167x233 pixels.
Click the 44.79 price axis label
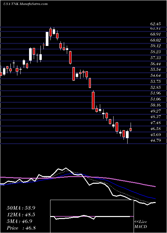pos(155,140)
